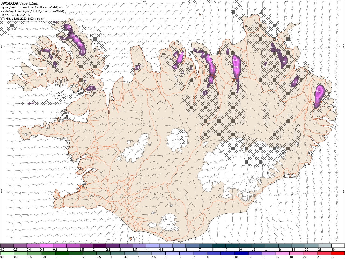Pick the snow legend swatch between 12 and 14
The height and width of the screenshot is (259, 345).
pos(258,246)
